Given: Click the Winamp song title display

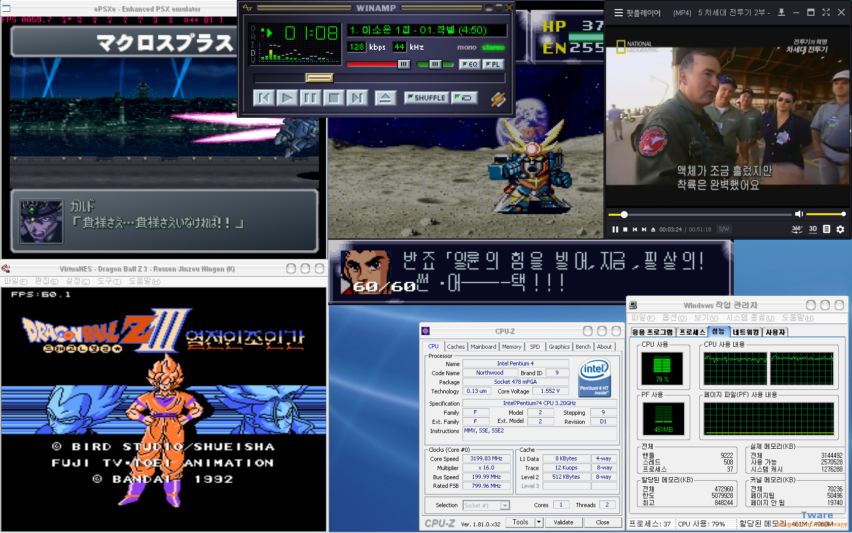Looking at the screenshot, I should point(427,30).
